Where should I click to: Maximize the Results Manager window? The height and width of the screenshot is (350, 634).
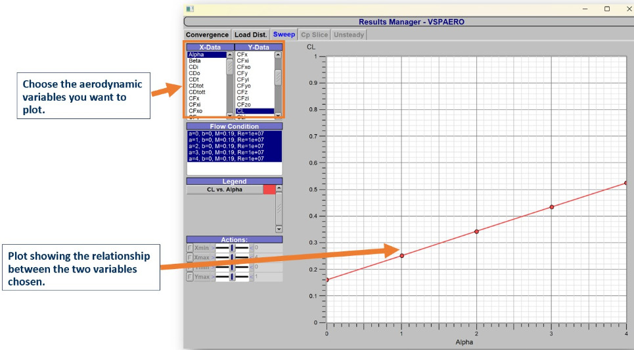[606, 9]
